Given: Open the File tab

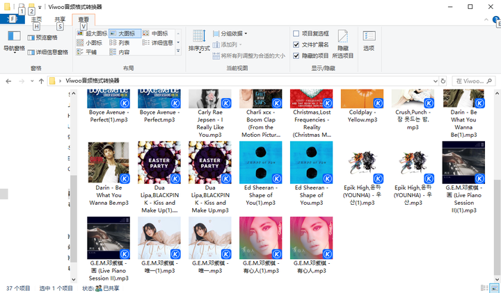Looking at the screenshot, I should pyautogui.click(x=12, y=19).
